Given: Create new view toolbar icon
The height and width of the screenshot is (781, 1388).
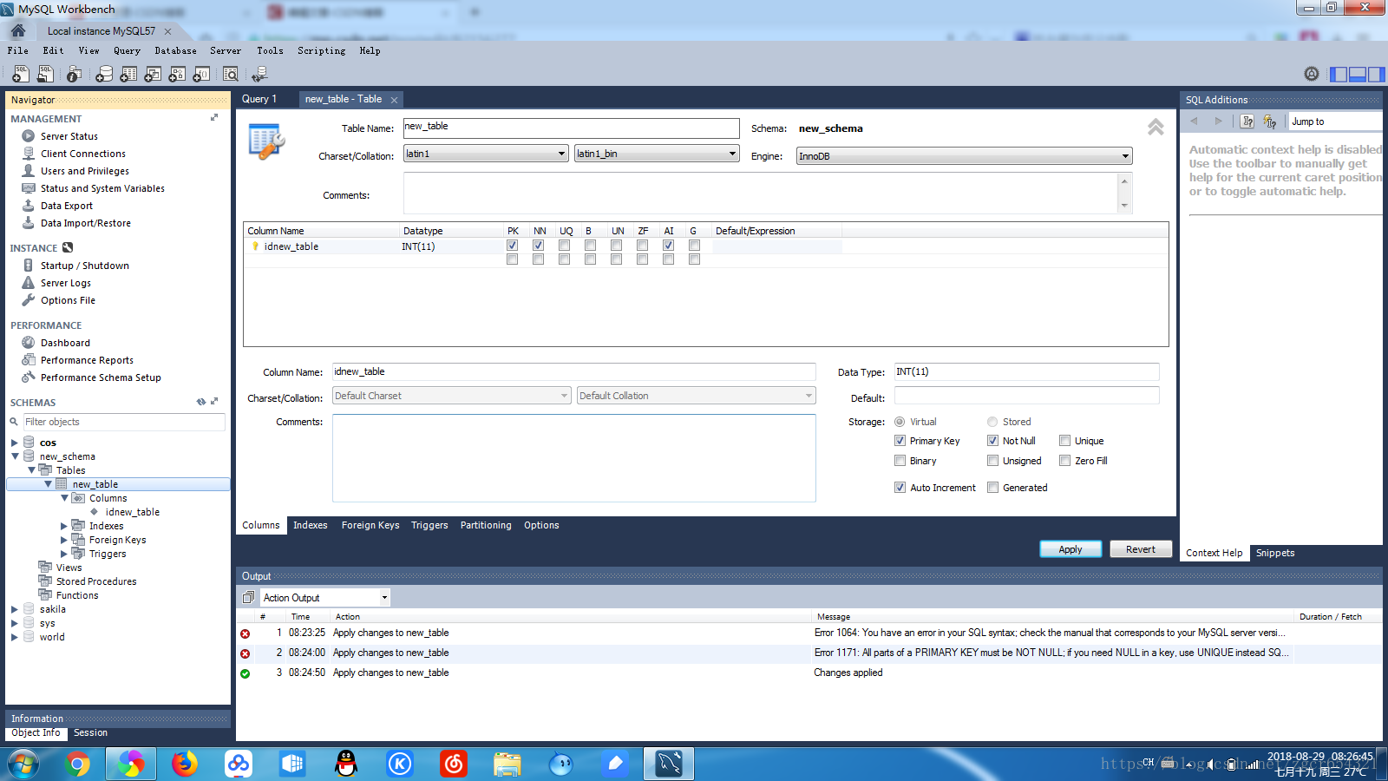Looking at the screenshot, I should coord(153,74).
